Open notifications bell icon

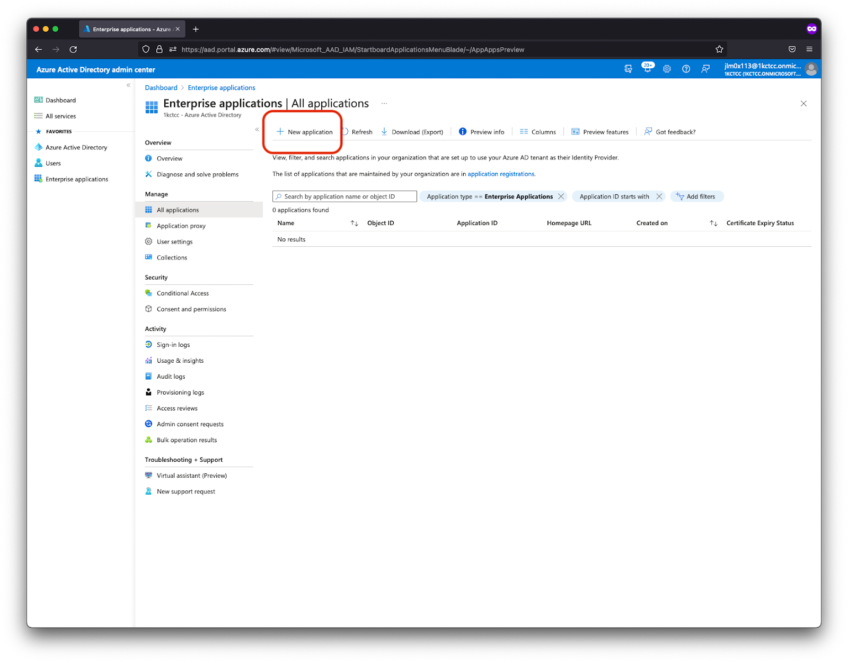coord(647,69)
